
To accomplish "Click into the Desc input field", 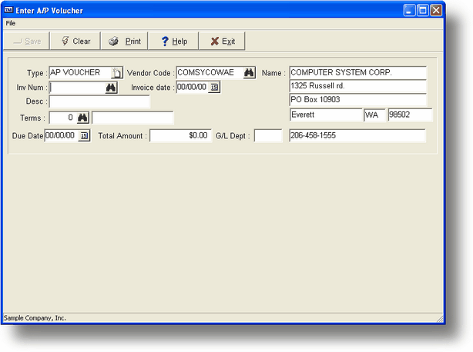I will [99, 101].
